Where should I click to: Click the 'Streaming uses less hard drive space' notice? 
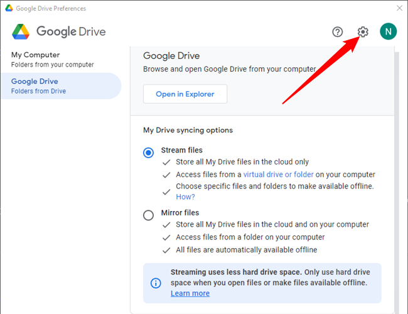pyautogui.click(x=270, y=278)
